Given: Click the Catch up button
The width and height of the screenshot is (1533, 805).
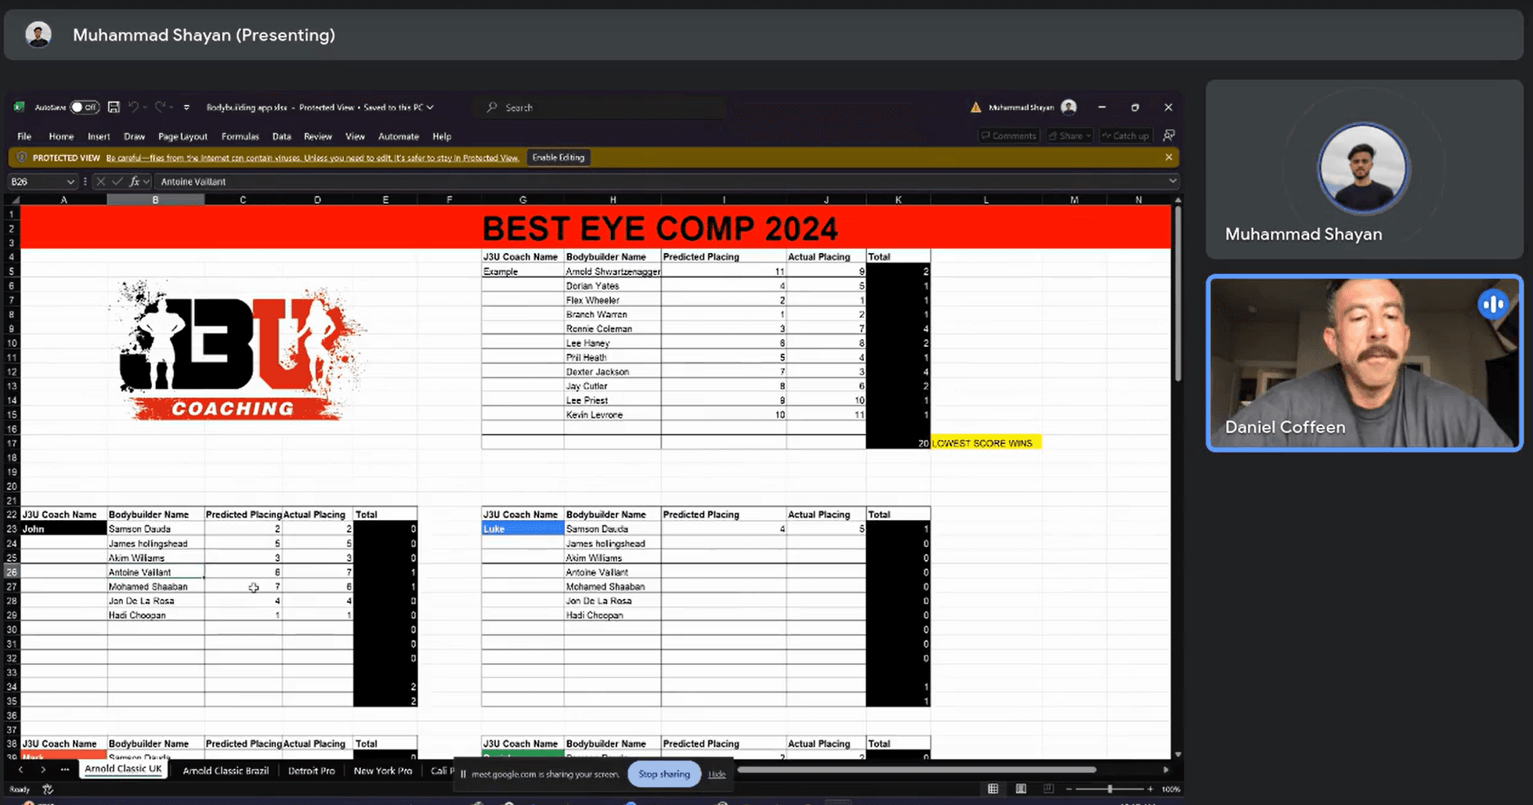Looking at the screenshot, I should [x=1125, y=136].
